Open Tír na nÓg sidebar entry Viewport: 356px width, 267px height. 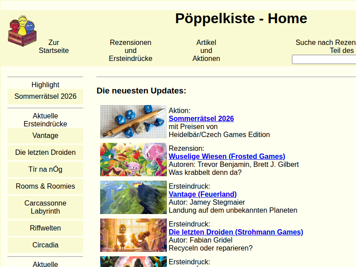coord(45,170)
